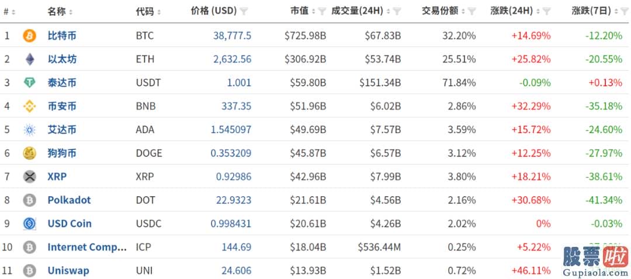
Task: Click the Bitcoin coin icon
Action: [29, 36]
